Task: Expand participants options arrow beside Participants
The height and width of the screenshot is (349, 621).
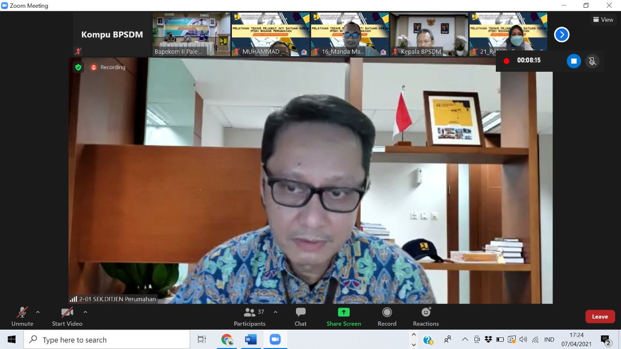Action: point(276,312)
